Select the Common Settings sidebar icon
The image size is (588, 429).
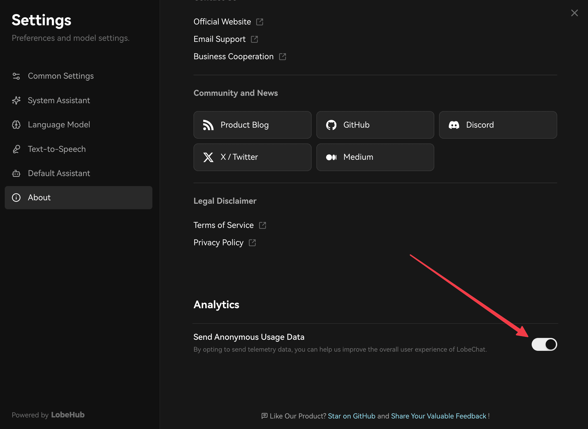coord(16,76)
